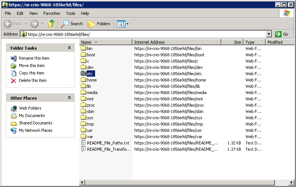
Task: Click inside the Address URL field
Action: pyautogui.click(x=144, y=34)
